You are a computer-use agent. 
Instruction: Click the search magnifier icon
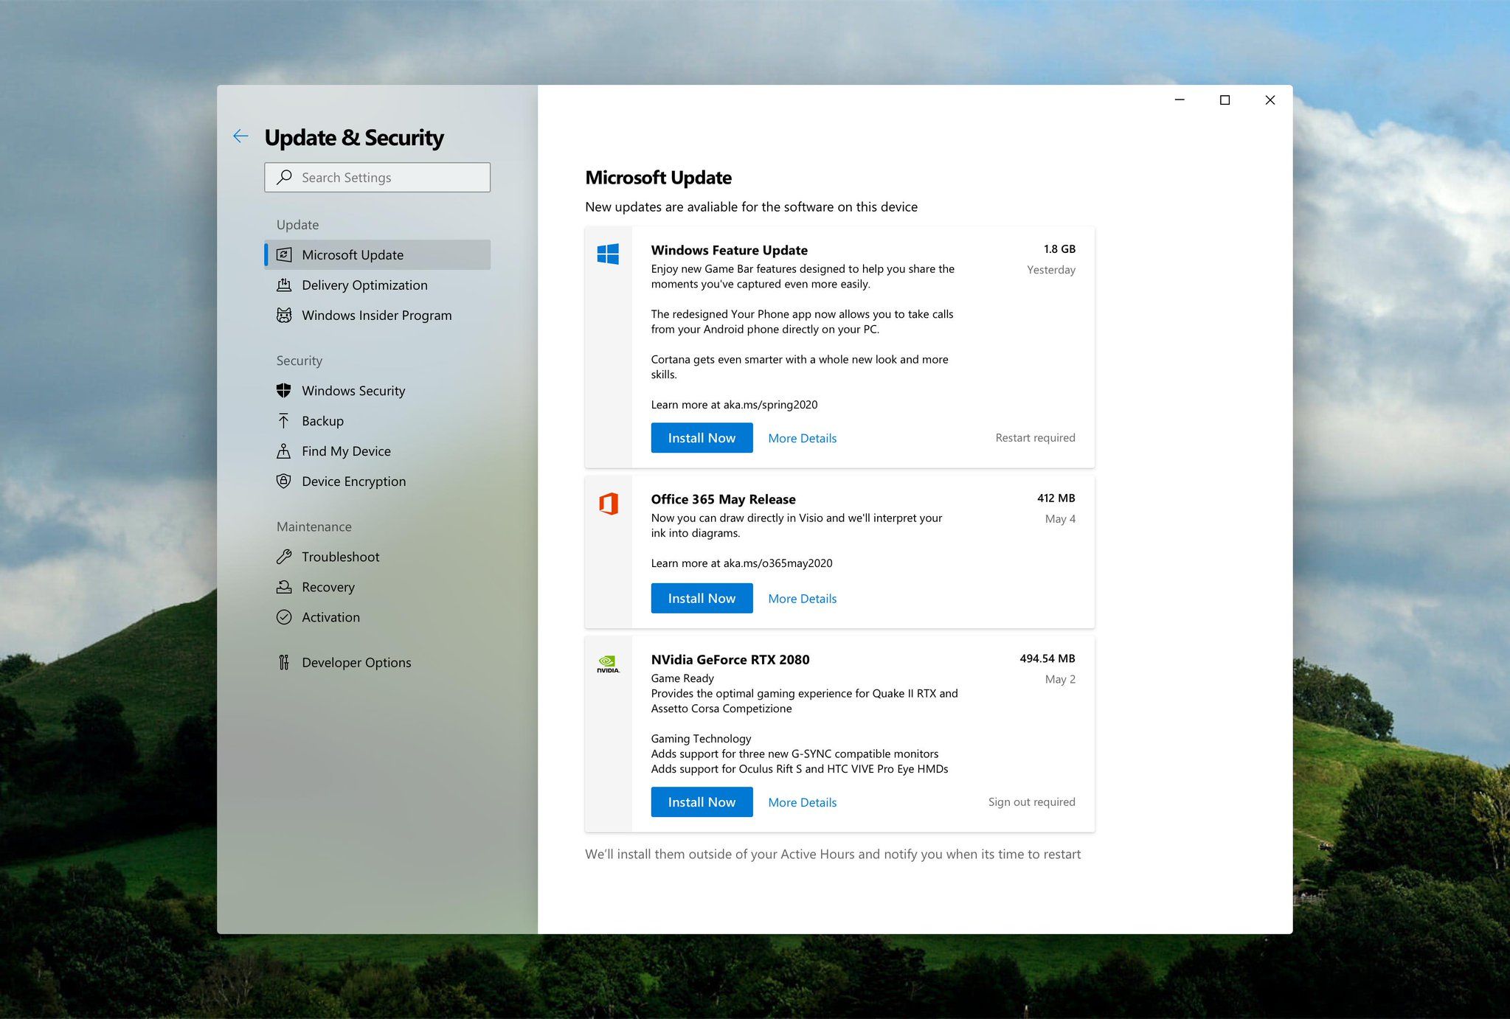284,177
